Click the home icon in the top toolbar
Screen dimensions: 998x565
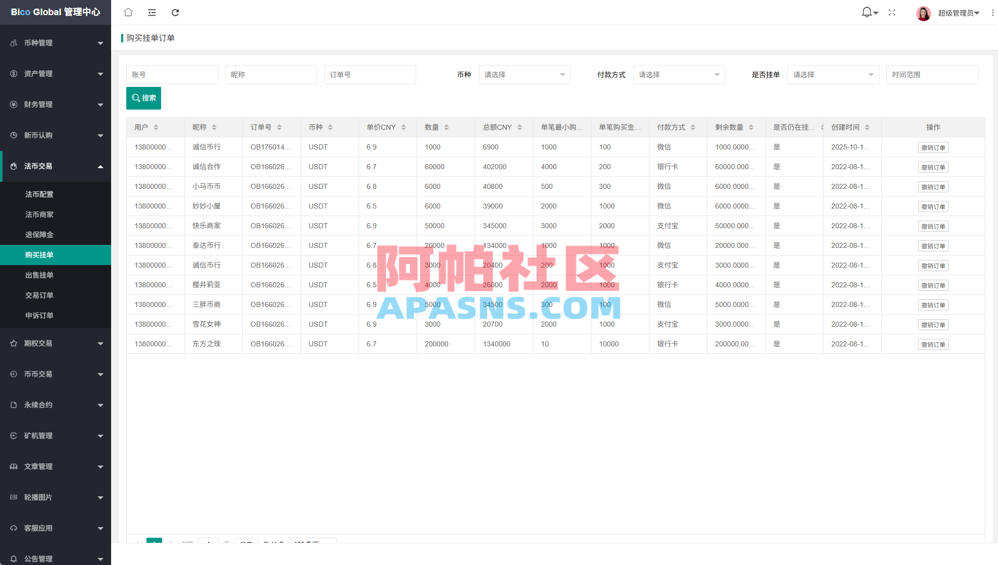tap(128, 12)
